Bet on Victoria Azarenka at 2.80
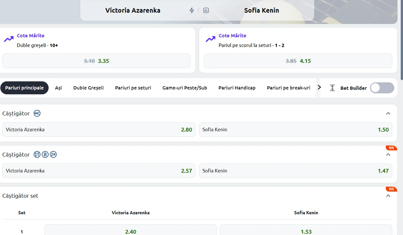Image resolution: width=403 pixels, height=235 pixels. coord(99,129)
